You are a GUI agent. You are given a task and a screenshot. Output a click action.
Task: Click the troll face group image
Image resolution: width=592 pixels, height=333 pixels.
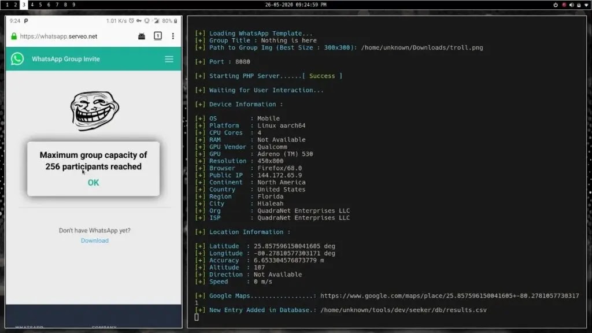click(x=94, y=110)
